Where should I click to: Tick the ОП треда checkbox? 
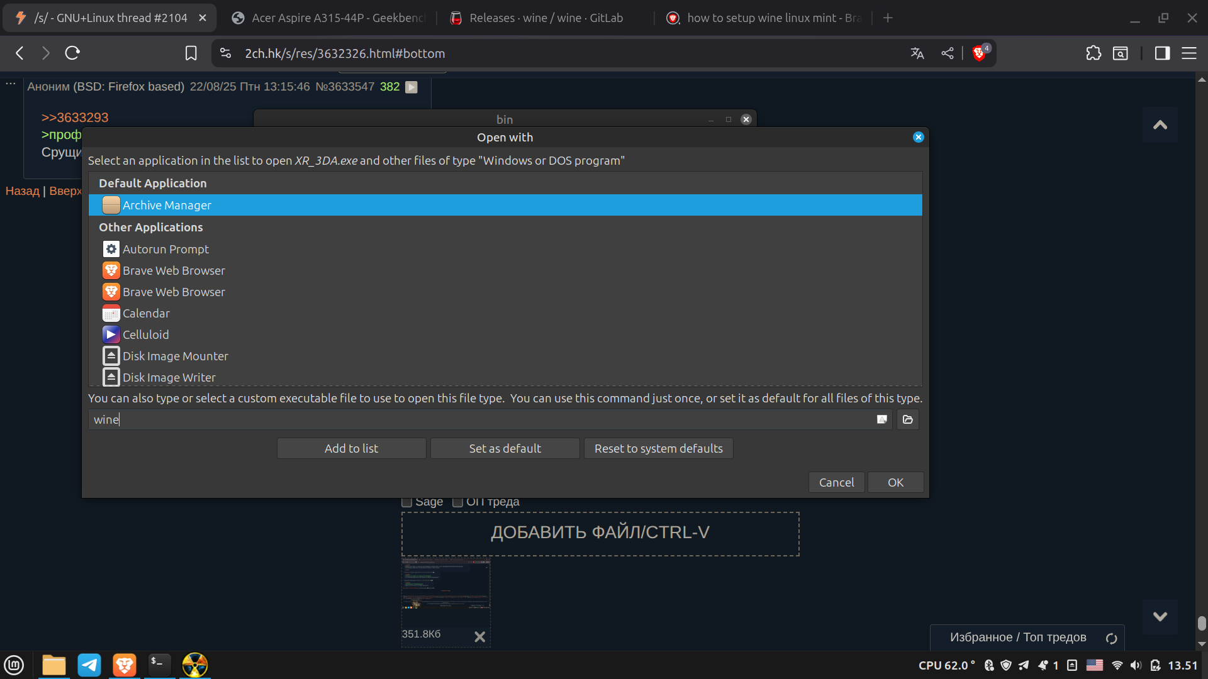coord(457,502)
